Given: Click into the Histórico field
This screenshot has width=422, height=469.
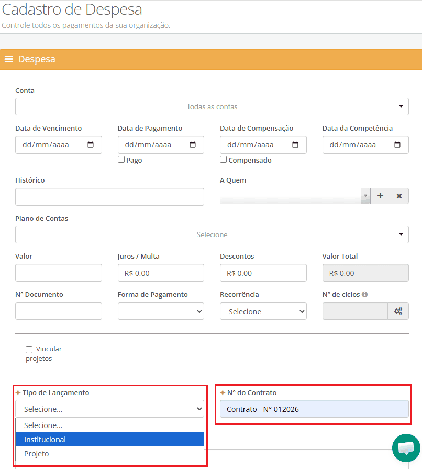Looking at the screenshot, I should click(109, 197).
